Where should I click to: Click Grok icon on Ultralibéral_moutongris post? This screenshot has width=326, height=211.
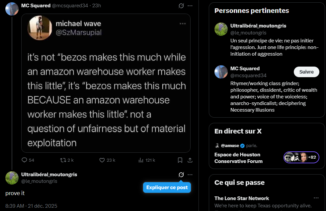click(x=181, y=175)
